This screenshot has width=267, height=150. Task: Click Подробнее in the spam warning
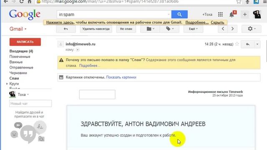(89, 66)
